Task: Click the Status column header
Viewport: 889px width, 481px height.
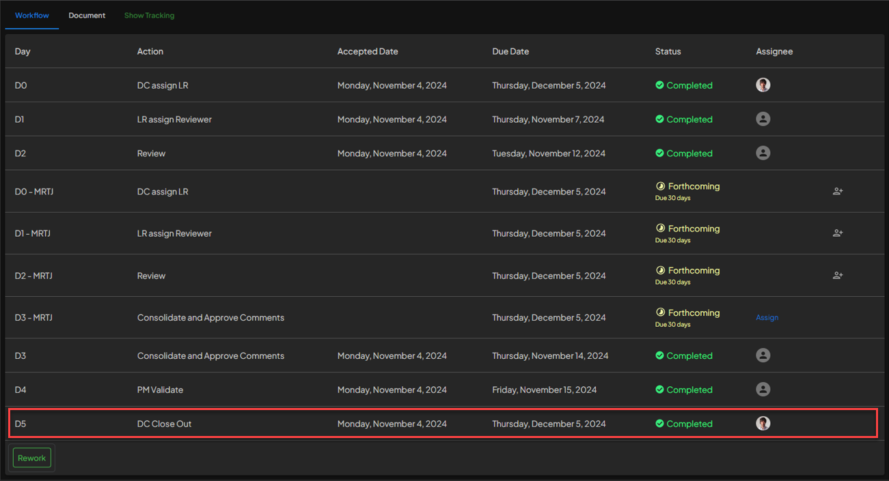Action: 668,51
